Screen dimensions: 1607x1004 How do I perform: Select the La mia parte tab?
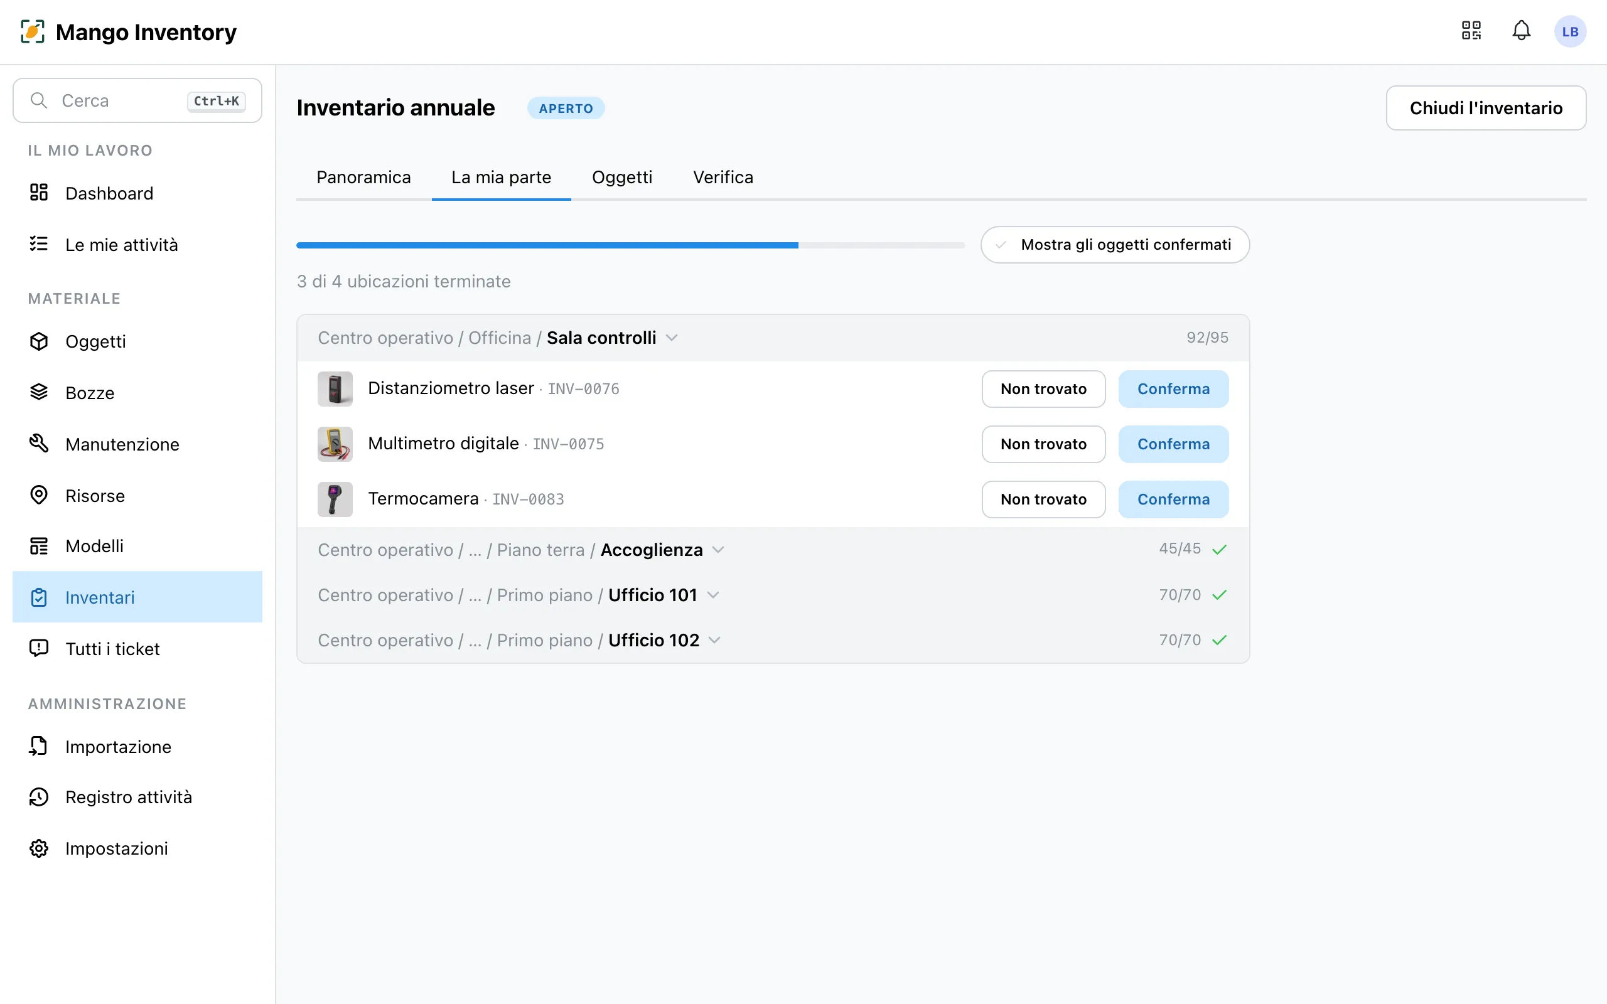coord(502,178)
